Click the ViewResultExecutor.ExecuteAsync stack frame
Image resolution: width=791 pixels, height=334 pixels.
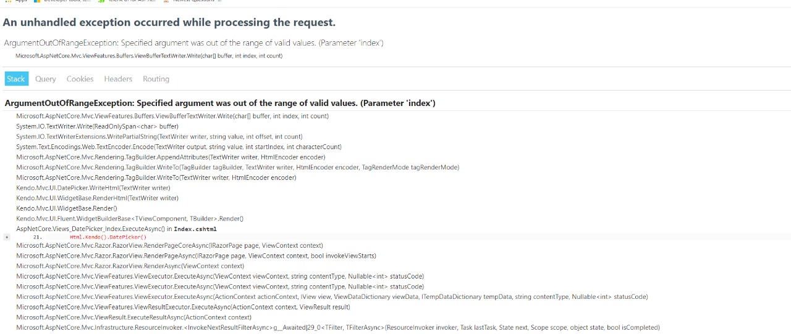(x=183, y=307)
